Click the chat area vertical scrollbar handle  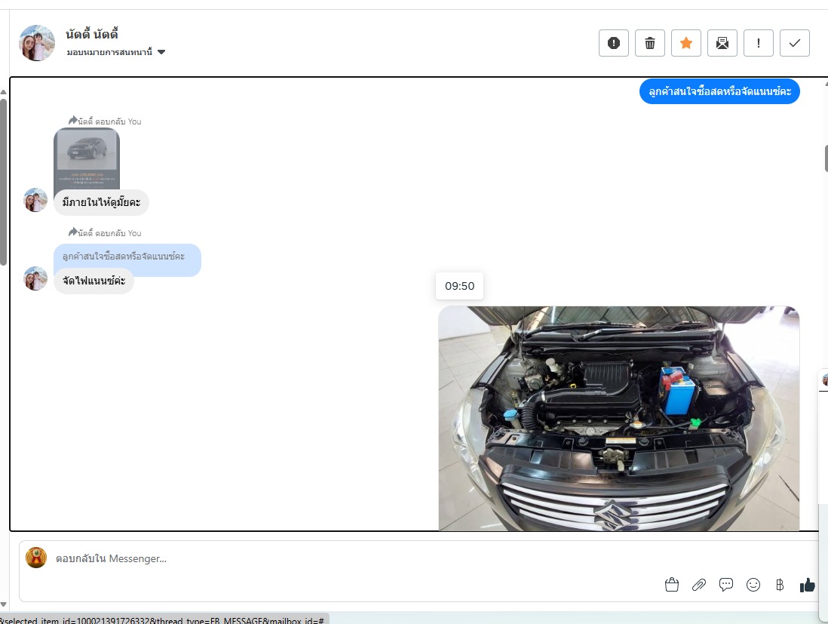(825, 158)
